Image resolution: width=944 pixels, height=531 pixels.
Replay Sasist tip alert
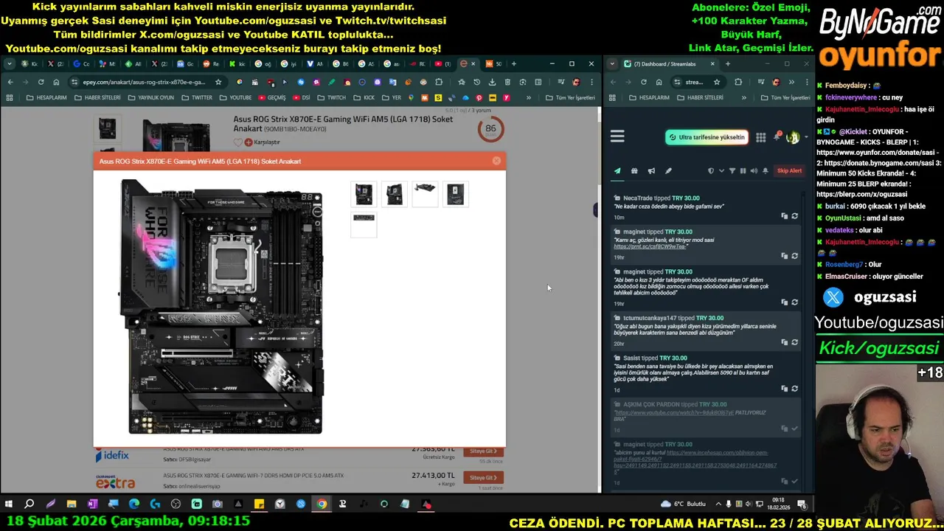794,388
